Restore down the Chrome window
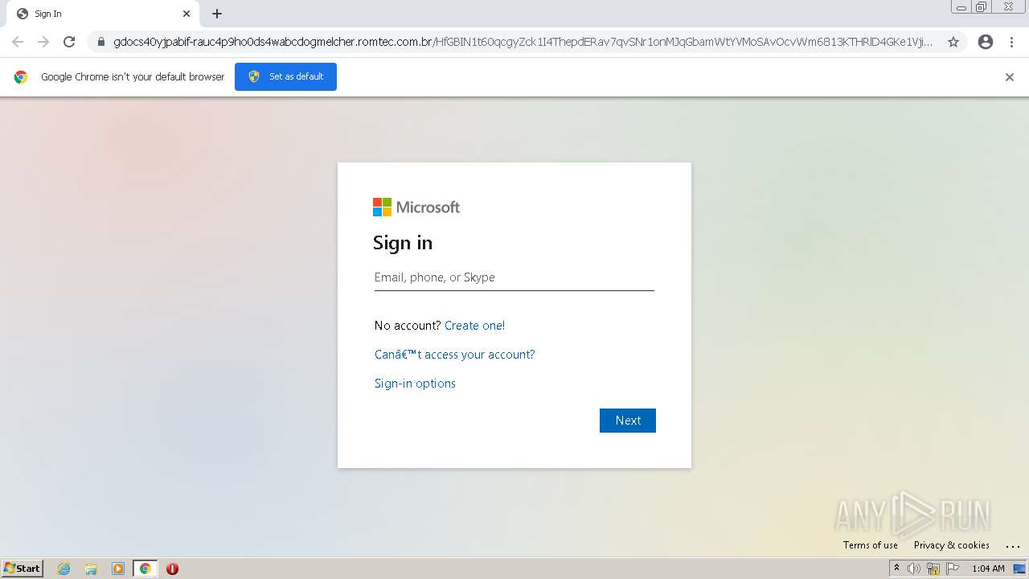The image size is (1029, 579). coord(982,7)
